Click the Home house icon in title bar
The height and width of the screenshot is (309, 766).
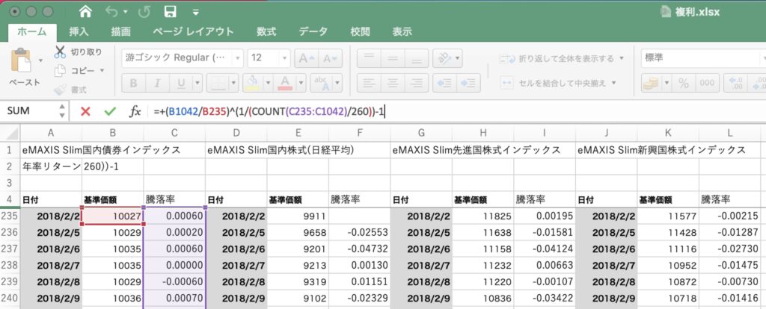tap(85, 11)
